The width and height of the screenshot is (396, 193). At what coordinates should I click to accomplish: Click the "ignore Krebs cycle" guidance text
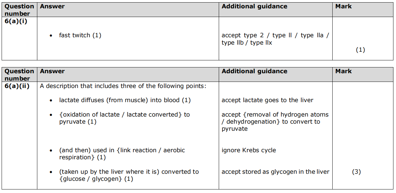(249, 150)
